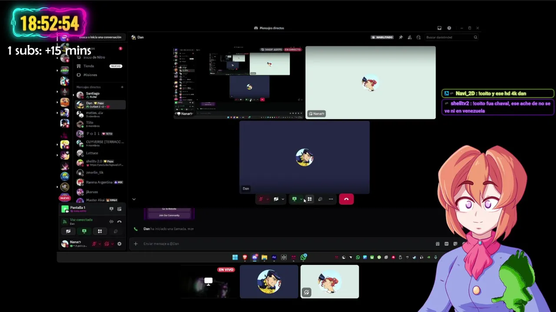The width and height of the screenshot is (556, 312).
Task: Open Santiago direct message
Action: tap(100, 95)
